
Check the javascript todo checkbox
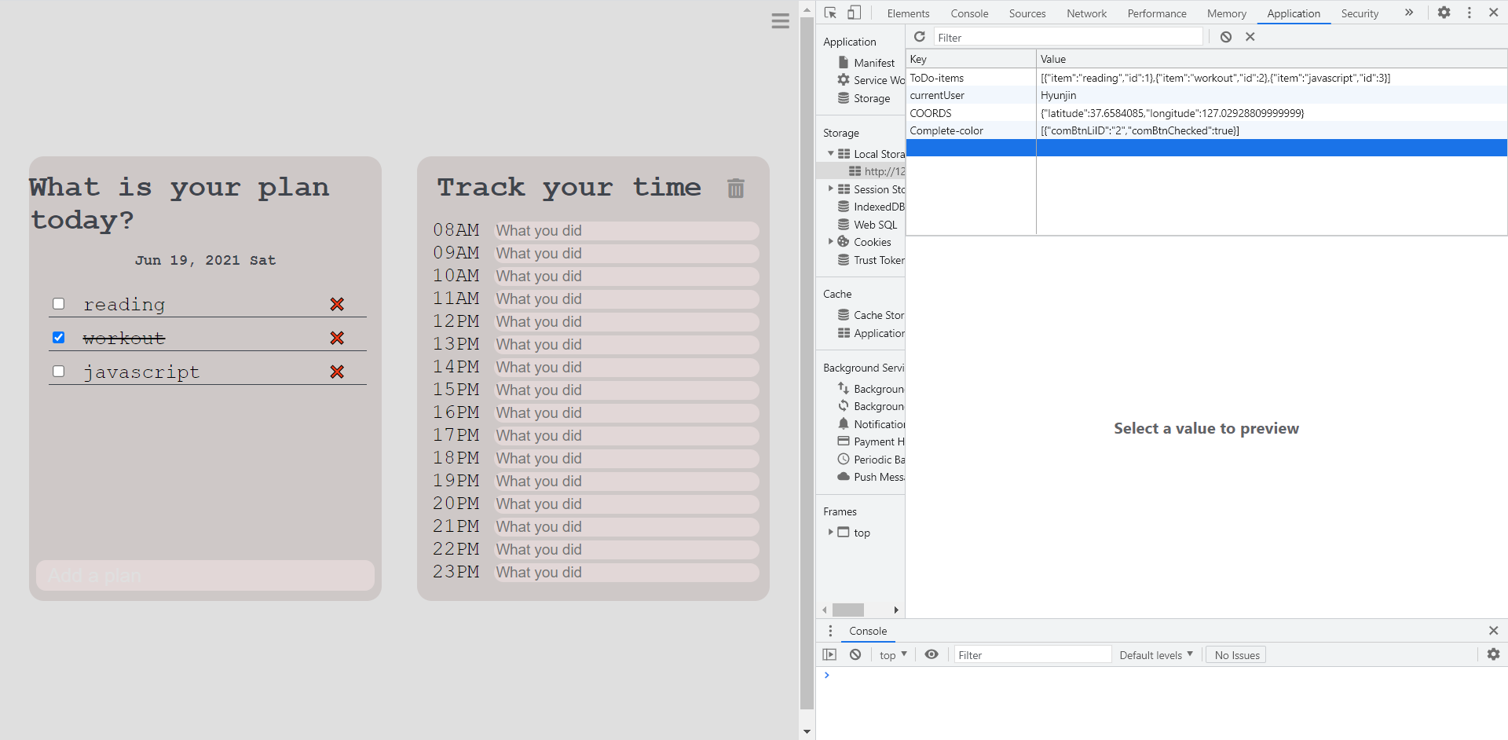point(58,371)
